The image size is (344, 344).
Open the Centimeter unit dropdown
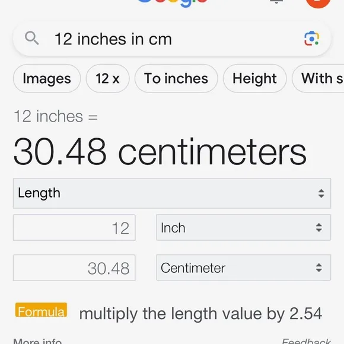coord(244,267)
